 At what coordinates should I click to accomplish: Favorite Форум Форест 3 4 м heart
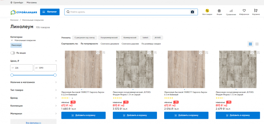pyautogui.click(x=149, y=53)
